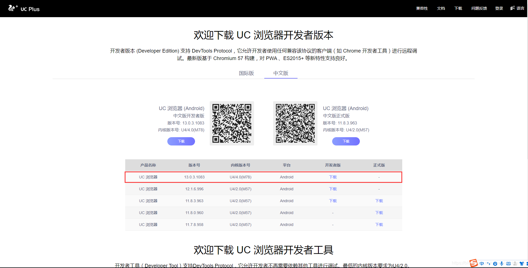Open the Sogou virtual keyboard icon

point(508,263)
